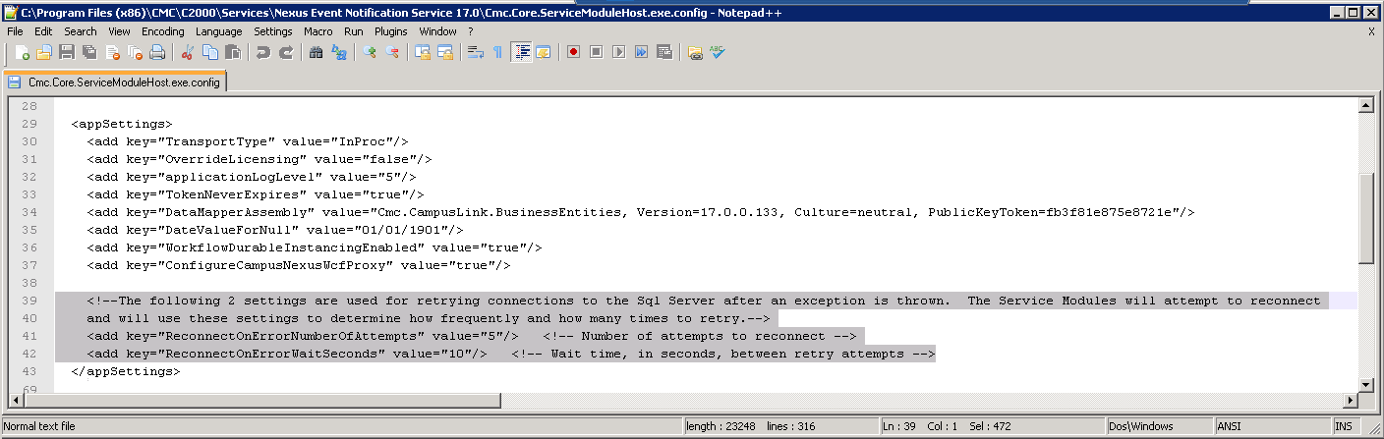Zoom out using the magnifier minus icon
This screenshot has width=1384, height=439.
pos(392,52)
